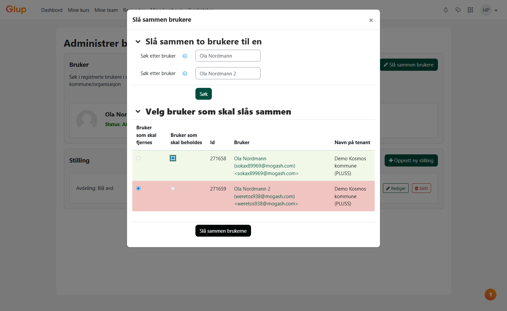Collapse the Slå sammen to brukere til en section
This screenshot has height=311, width=507.
pos(138,42)
